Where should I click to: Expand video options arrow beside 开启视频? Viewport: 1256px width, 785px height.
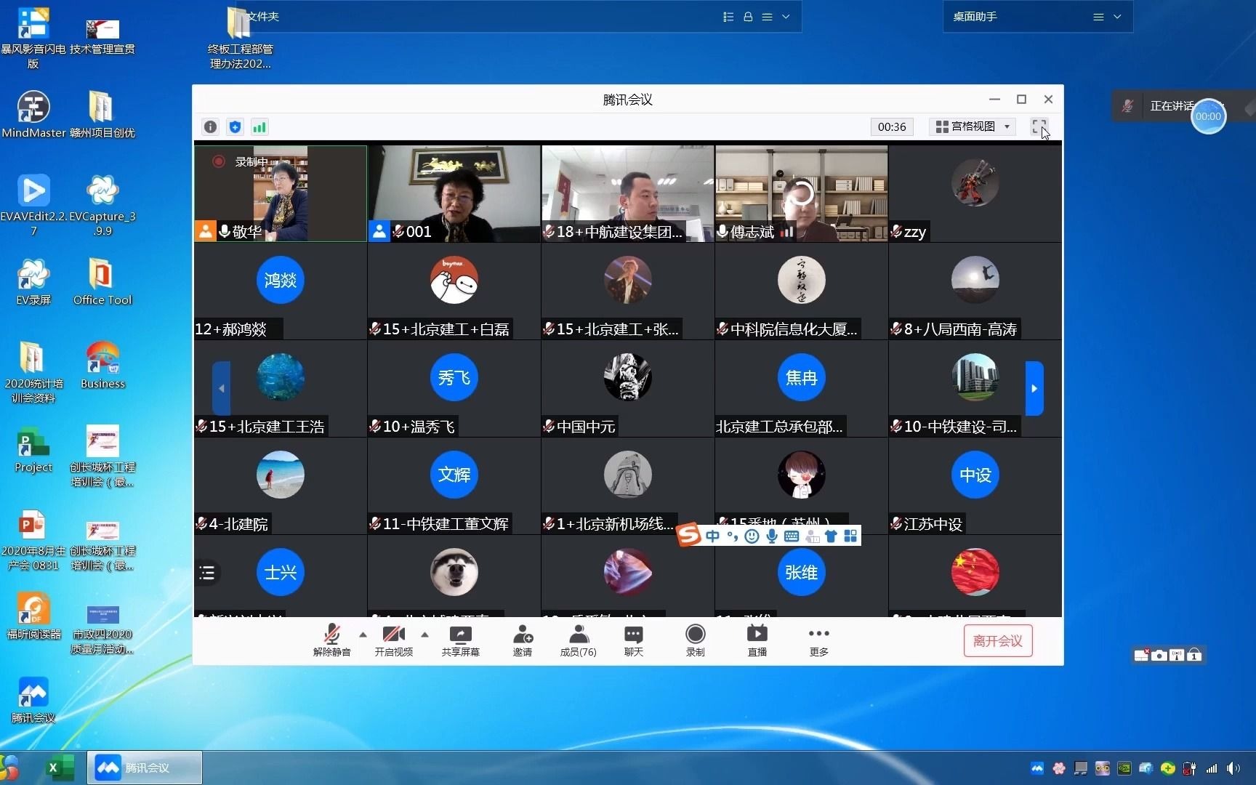click(424, 635)
